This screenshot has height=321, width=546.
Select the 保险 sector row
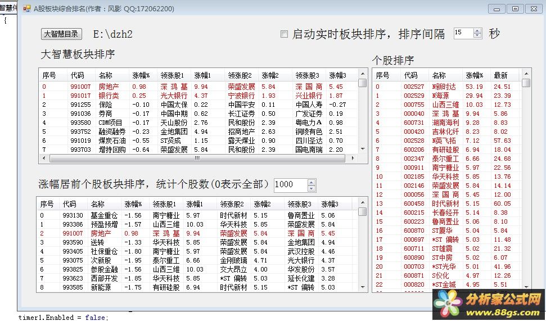point(198,105)
